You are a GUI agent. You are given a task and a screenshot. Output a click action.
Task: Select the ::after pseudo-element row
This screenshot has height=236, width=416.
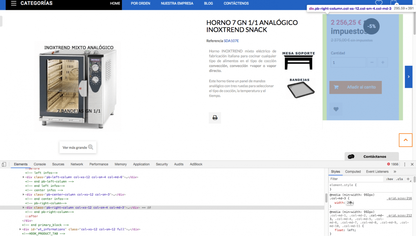tap(31, 216)
